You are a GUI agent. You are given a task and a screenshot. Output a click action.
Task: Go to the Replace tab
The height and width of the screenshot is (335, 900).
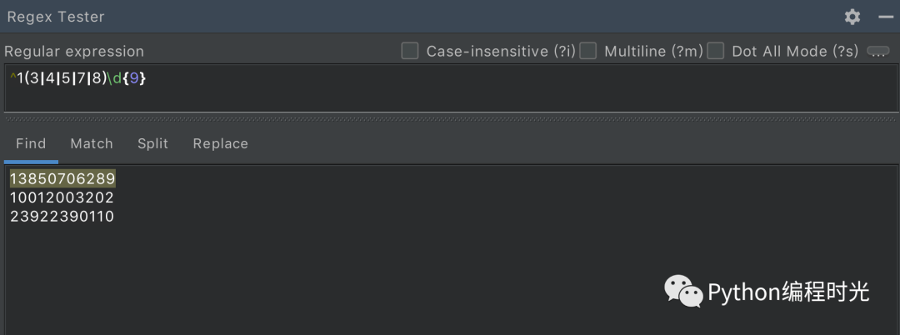(221, 143)
